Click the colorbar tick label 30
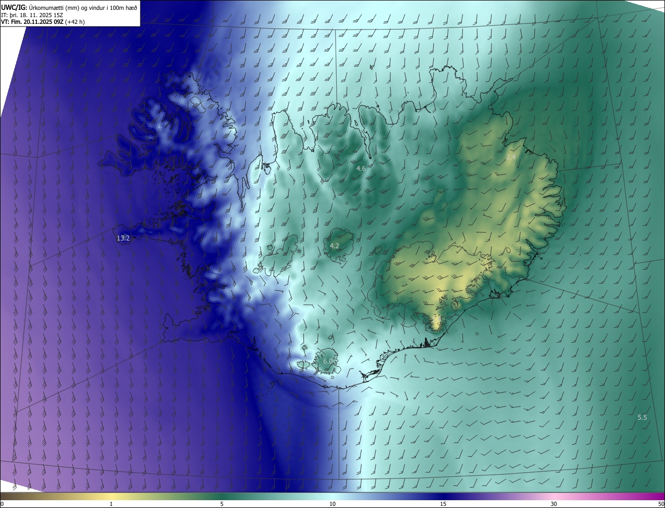Screen dimensions: 665x508 (554, 504)
